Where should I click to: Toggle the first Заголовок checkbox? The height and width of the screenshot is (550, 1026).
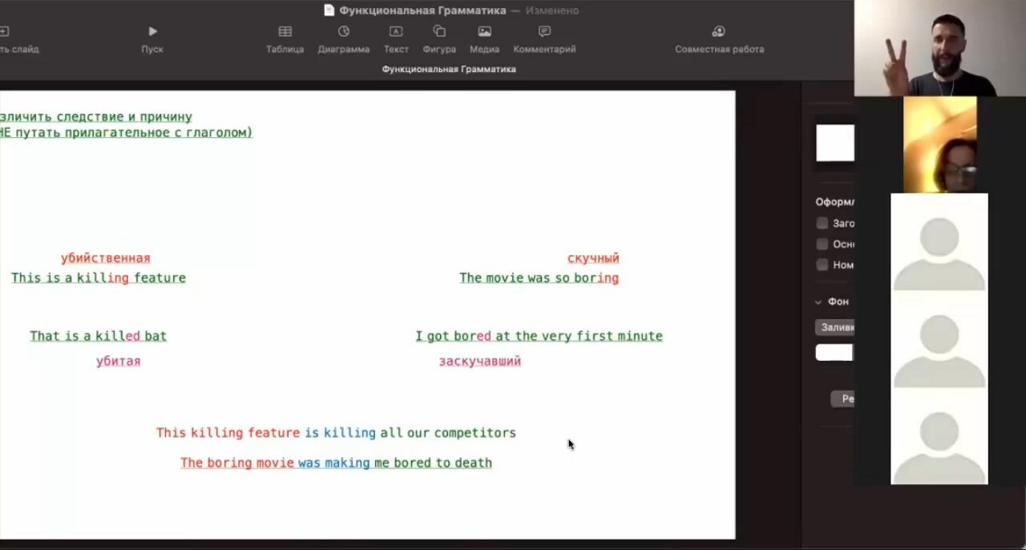pos(822,224)
